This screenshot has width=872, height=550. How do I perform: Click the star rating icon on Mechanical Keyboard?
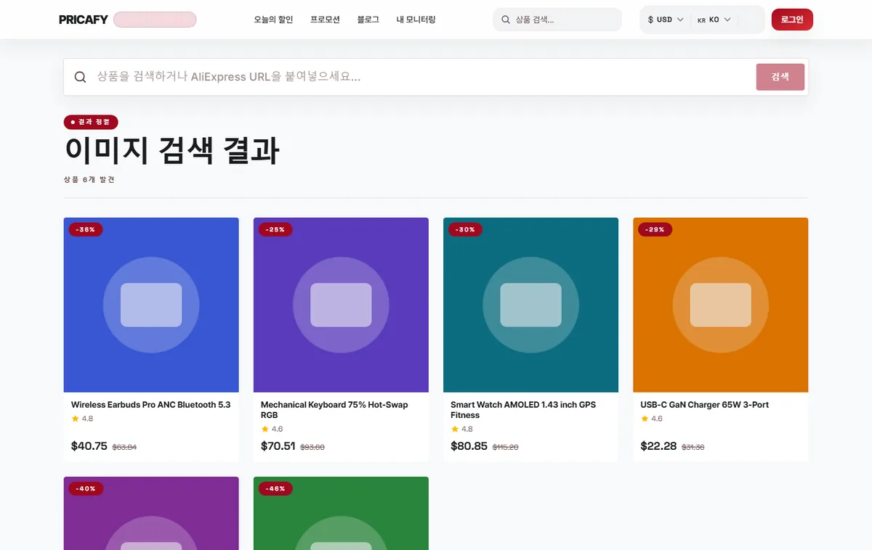pyautogui.click(x=265, y=429)
